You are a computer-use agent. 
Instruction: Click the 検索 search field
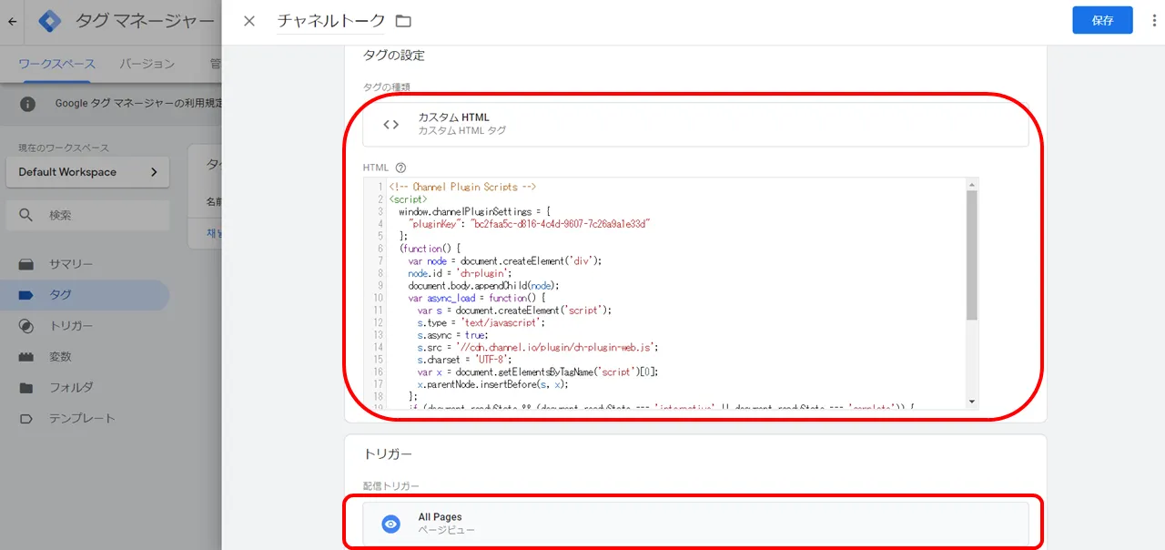coord(87,216)
